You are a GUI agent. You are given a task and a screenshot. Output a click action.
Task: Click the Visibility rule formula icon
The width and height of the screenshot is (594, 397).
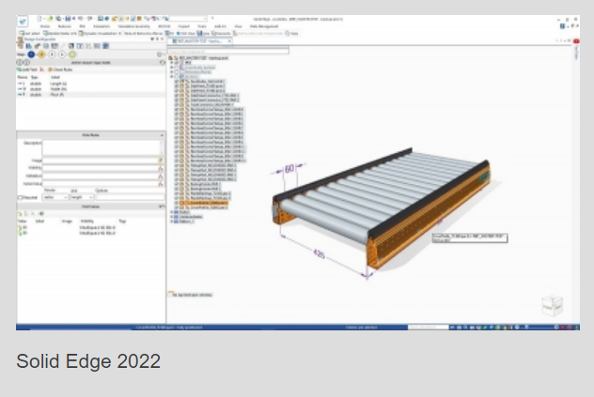(x=160, y=169)
